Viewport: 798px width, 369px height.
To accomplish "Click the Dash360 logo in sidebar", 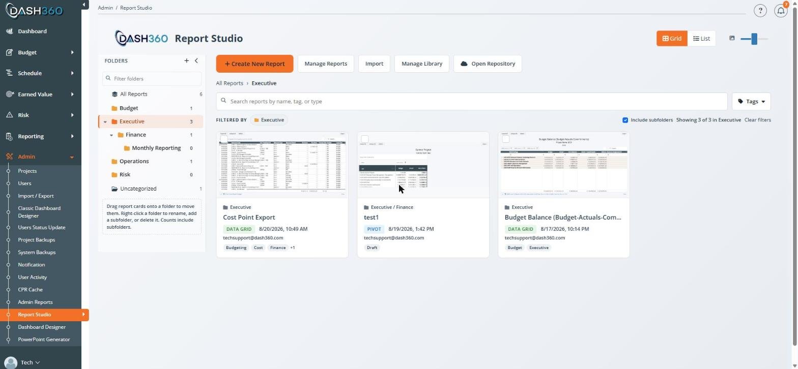I will 34,10.
